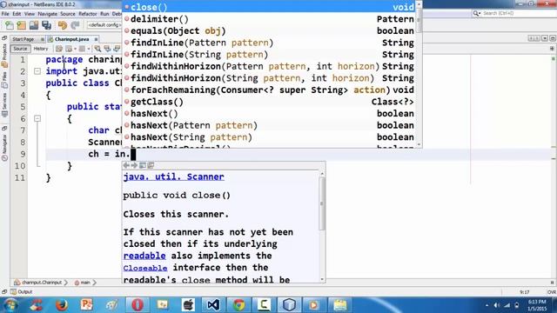557x313 pixels.
Task: Pick findInLine(String pattern) completion
Action: (x=269, y=54)
